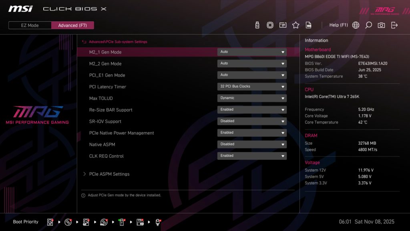Open the Max TOLUD dropdown
Image resolution: width=410 pixels, height=231 pixels.
(x=252, y=98)
